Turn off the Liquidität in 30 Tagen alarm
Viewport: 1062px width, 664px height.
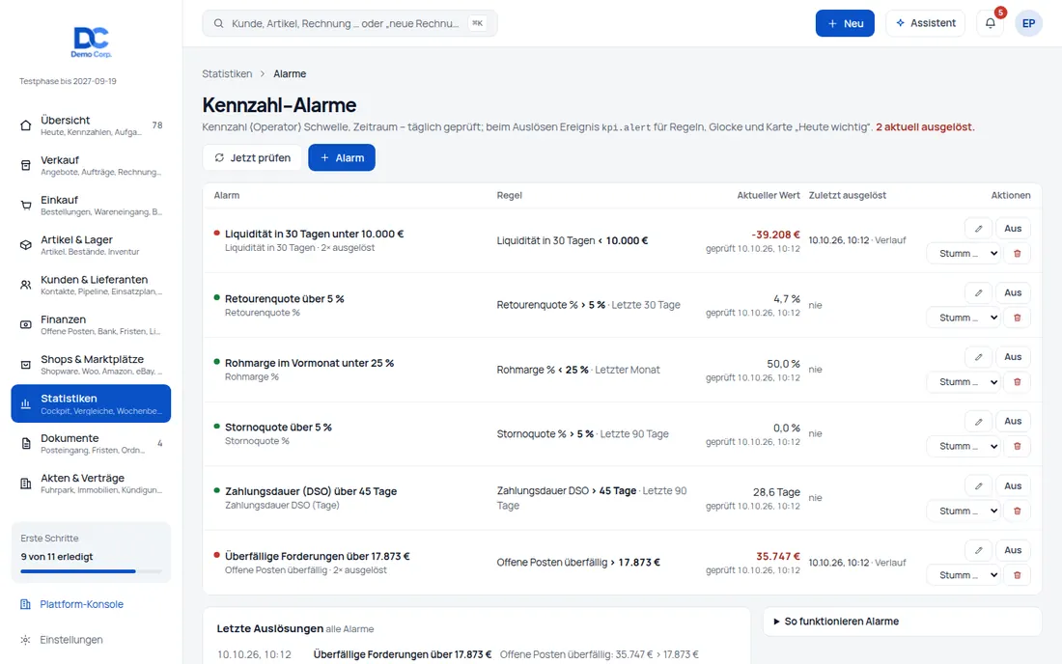pyautogui.click(x=1013, y=229)
